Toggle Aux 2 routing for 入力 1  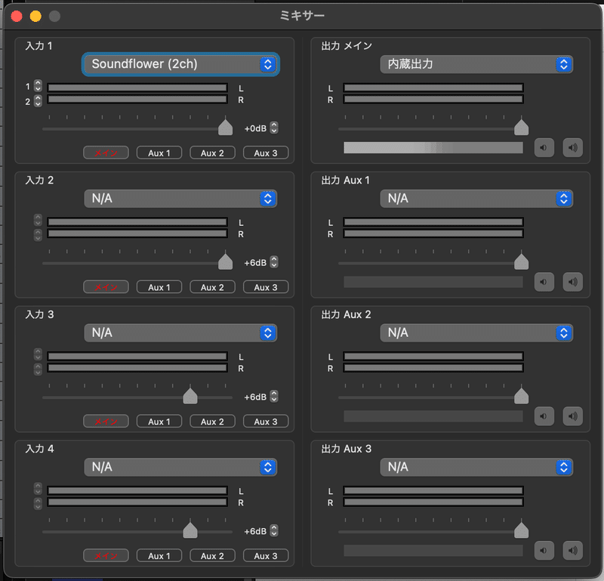(212, 153)
